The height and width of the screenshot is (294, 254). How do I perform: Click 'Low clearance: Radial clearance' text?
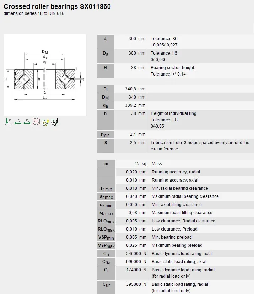click(183, 221)
